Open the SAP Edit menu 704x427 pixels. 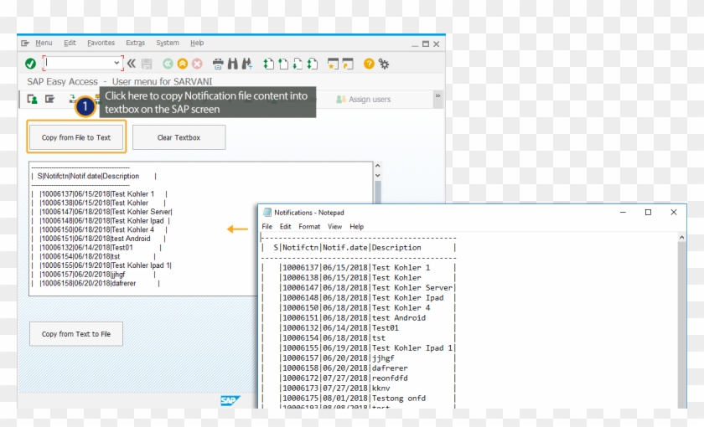click(70, 43)
